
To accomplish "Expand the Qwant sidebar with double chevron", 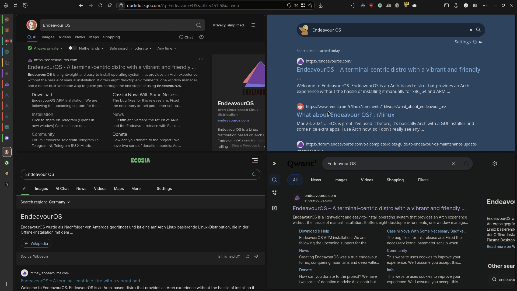I will [x=274, y=164].
